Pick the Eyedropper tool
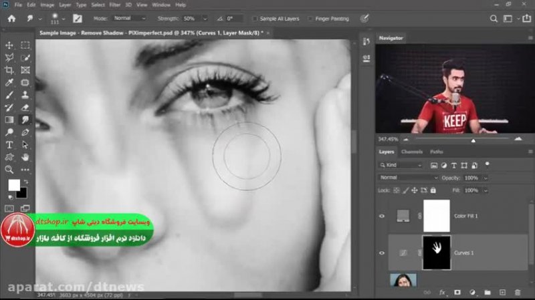535x300 pixels. click(x=9, y=83)
